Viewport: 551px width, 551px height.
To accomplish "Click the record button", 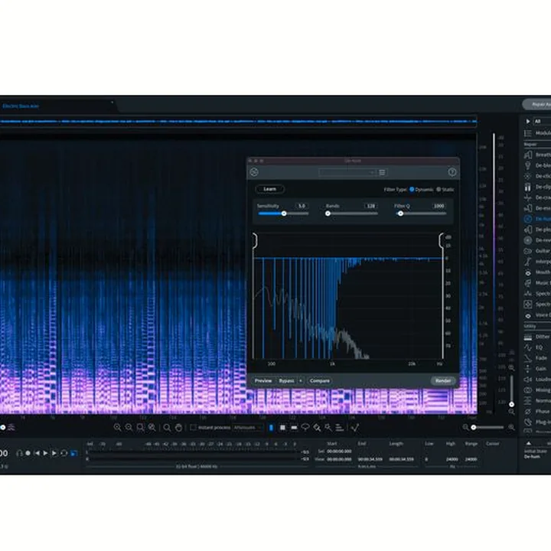I will tap(28, 453).
